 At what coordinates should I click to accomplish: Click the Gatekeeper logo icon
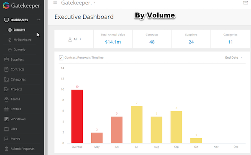point(6,5)
